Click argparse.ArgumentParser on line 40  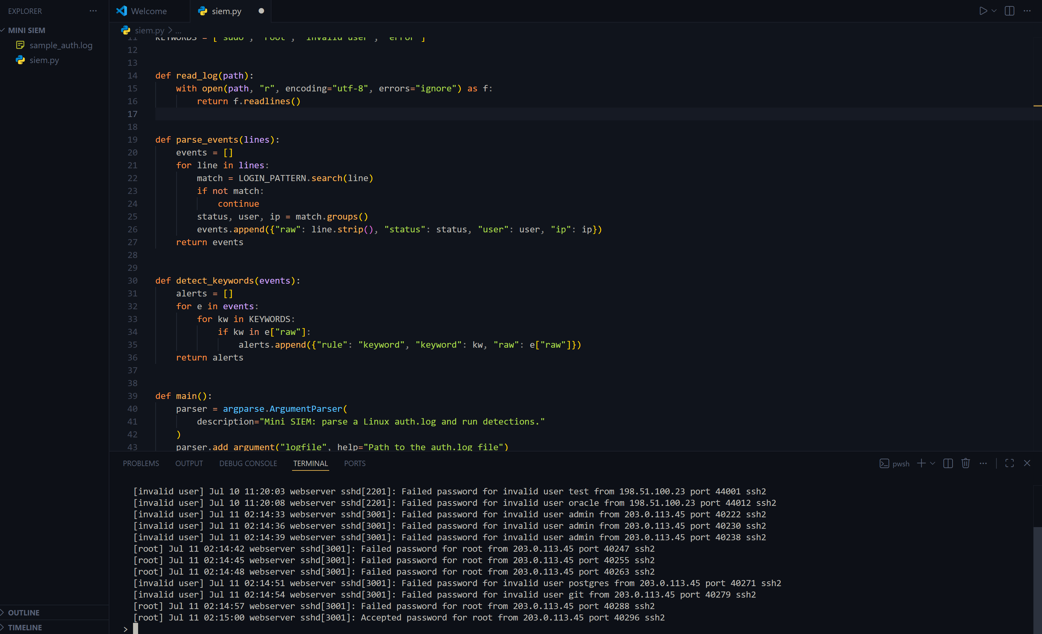[x=283, y=409]
